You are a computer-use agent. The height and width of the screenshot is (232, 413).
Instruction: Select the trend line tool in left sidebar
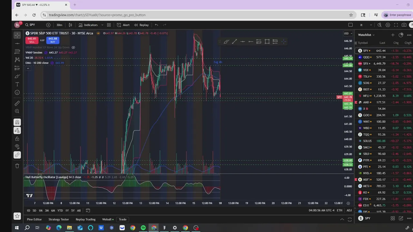pyautogui.click(x=17, y=43)
